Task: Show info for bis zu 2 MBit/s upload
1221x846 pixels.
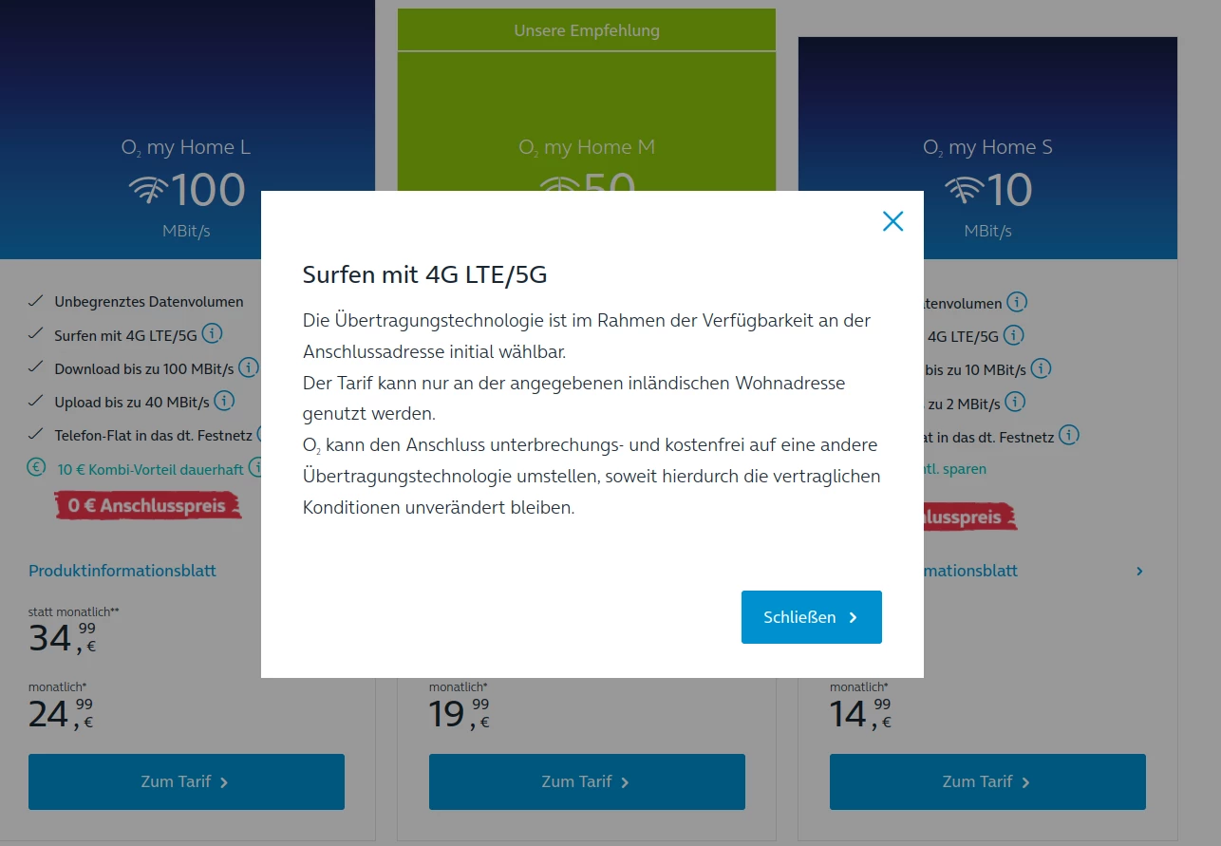Action: pos(1016,403)
